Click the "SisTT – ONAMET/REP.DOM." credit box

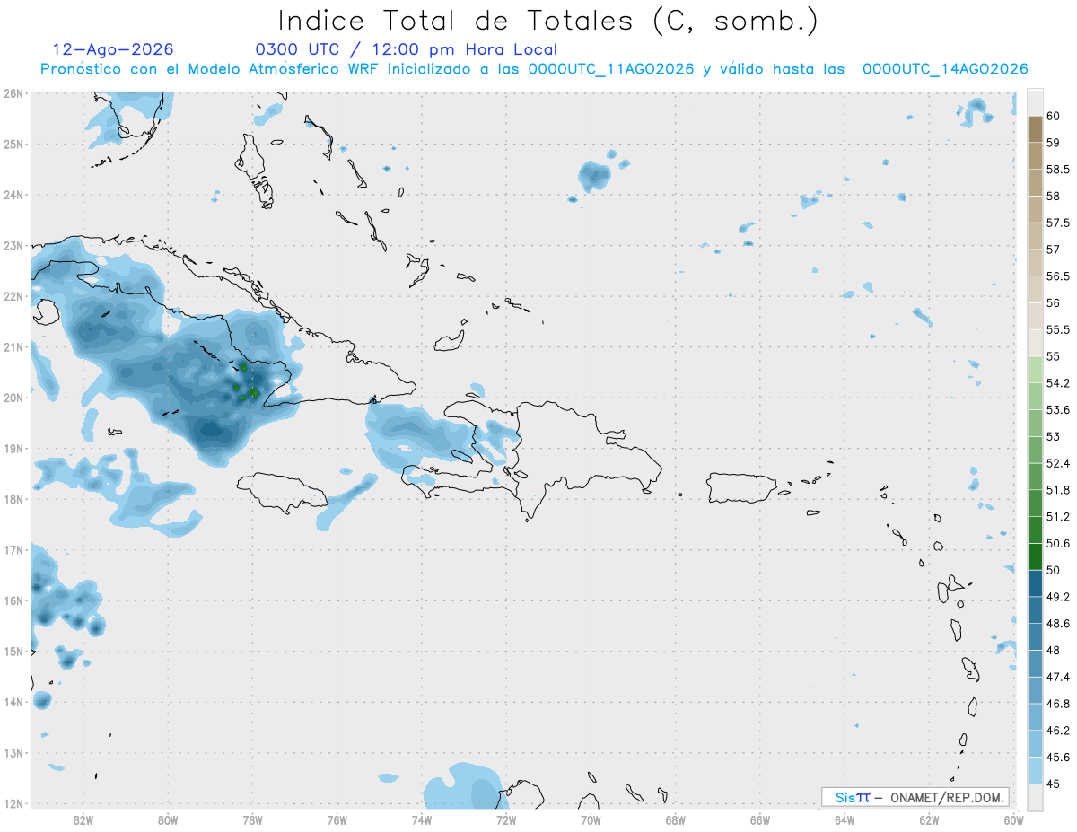tap(916, 797)
